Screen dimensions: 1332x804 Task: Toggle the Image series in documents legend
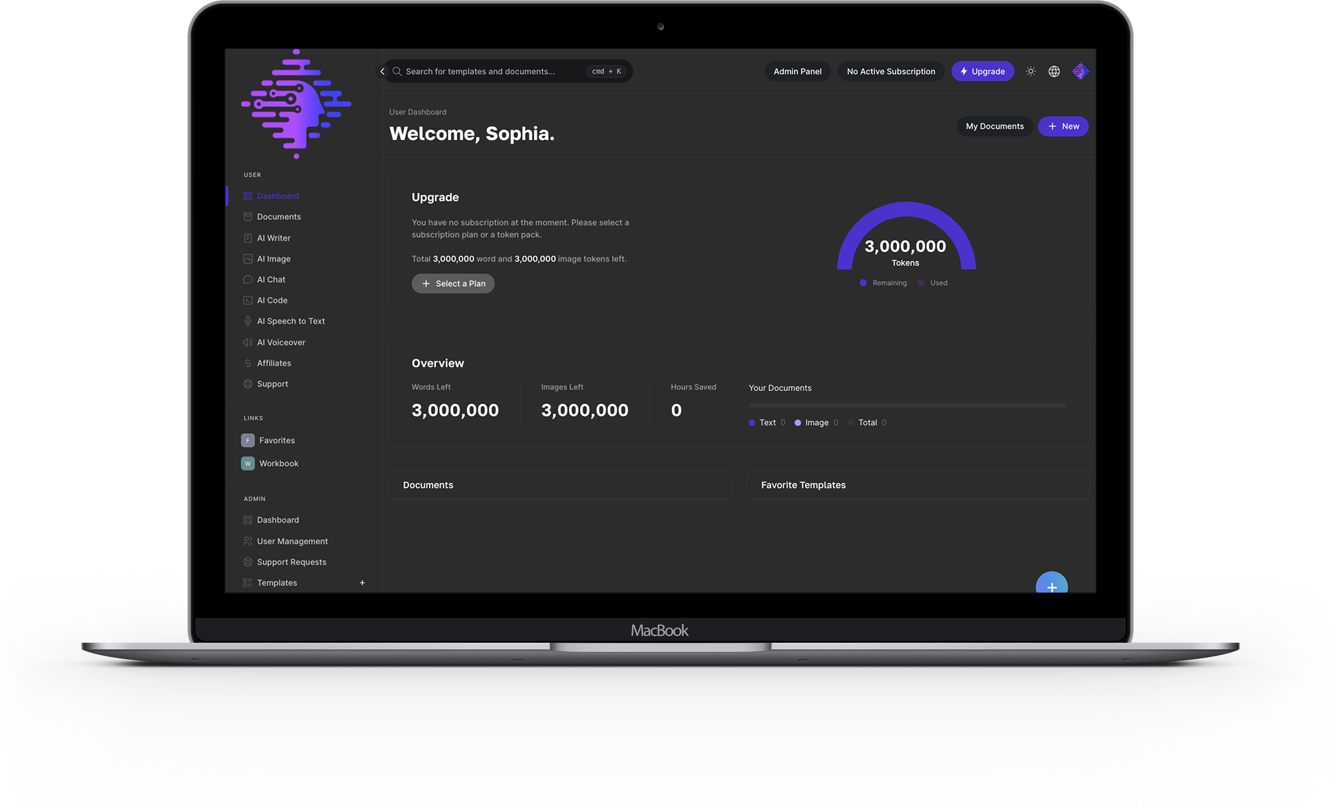(x=816, y=422)
